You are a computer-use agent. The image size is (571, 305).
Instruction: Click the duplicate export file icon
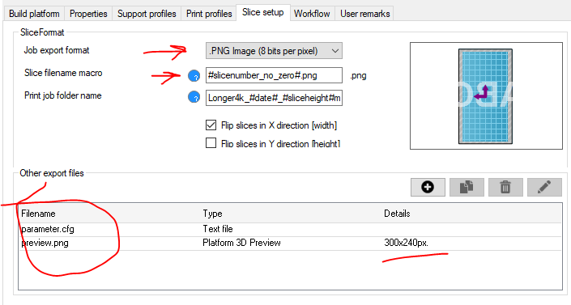coord(467,187)
